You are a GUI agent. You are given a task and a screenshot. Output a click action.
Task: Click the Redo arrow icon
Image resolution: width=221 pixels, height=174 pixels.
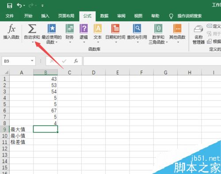pos(31,5)
